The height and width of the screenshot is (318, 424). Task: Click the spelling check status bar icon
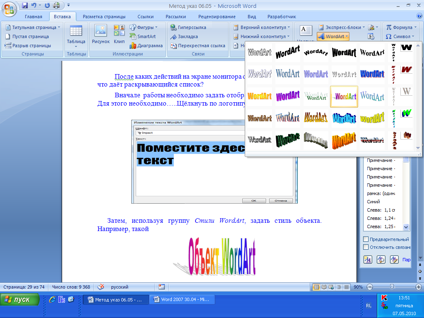pos(101,287)
